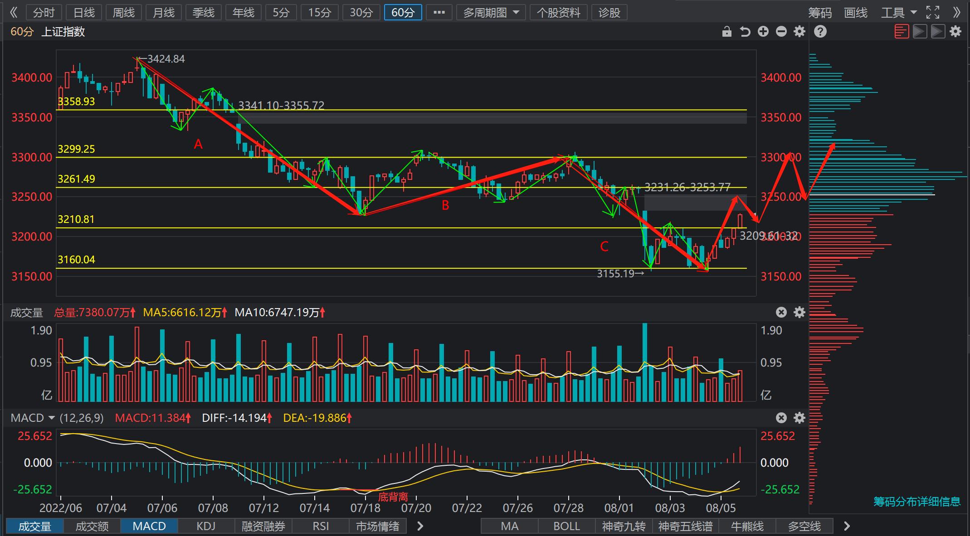Open MACD indicator selector dropdown
970x536 pixels.
[32, 418]
